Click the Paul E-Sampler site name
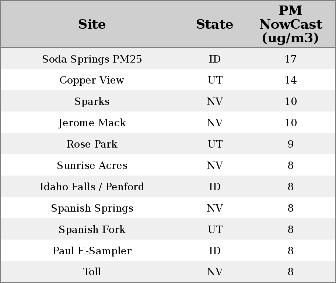This screenshot has height=283, width=336. [x=92, y=251]
